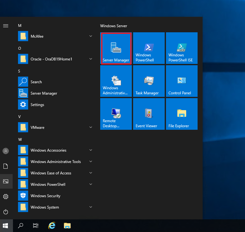Expand Windows Accessories chevron
Viewport: 245px width, 232px height.
91,150
